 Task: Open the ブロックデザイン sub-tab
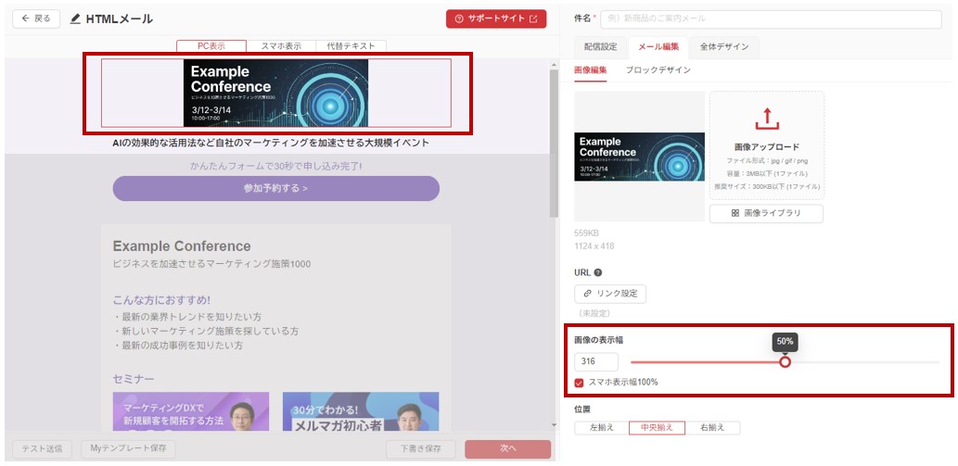pos(658,70)
